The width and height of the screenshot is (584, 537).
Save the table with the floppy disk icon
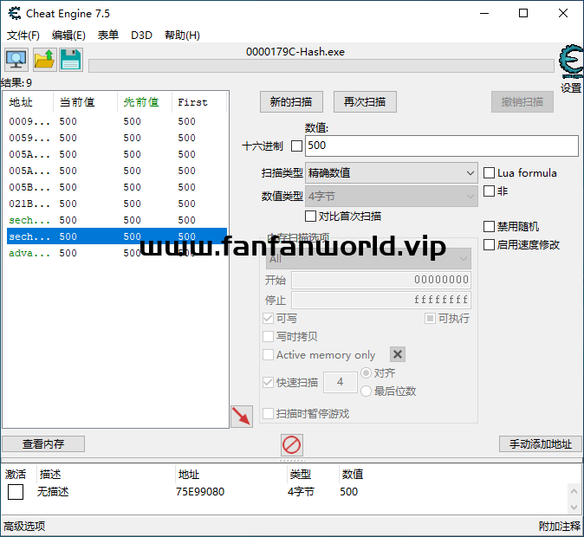[x=71, y=60]
